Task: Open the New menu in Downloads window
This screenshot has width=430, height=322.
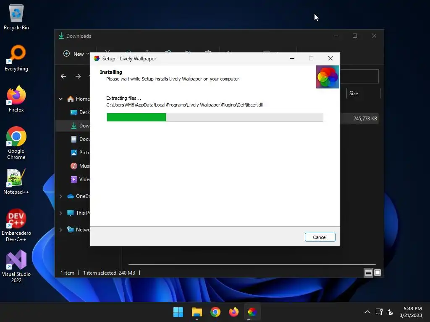Action: (76, 54)
